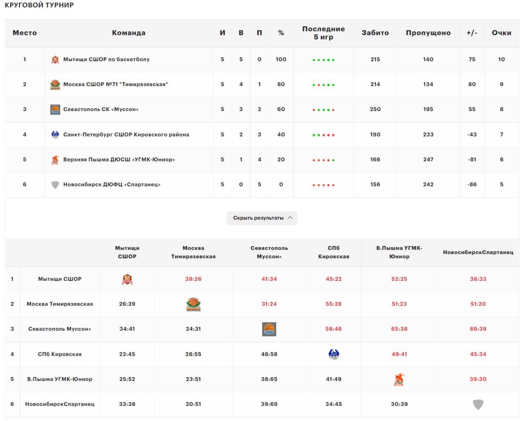Click the Забито column header

[375, 33]
